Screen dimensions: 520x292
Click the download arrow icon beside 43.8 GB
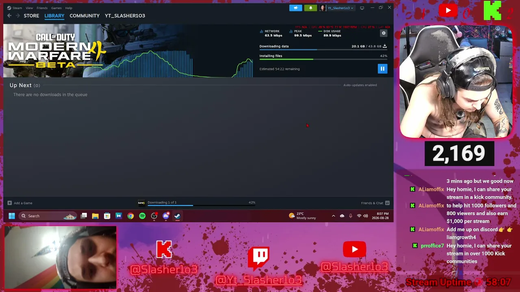coord(385,46)
